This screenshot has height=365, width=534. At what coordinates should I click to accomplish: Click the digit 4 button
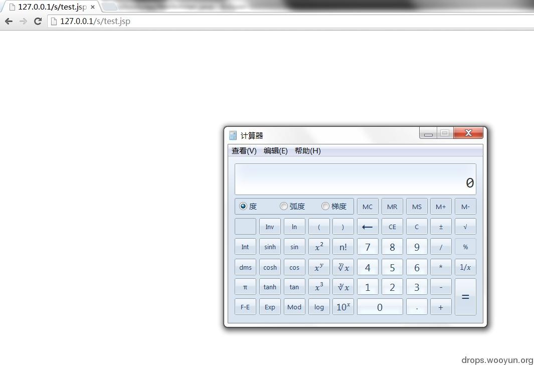click(x=368, y=267)
